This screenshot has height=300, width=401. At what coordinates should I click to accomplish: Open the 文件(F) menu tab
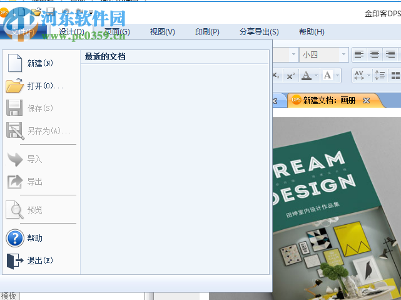(x=23, y=32)
